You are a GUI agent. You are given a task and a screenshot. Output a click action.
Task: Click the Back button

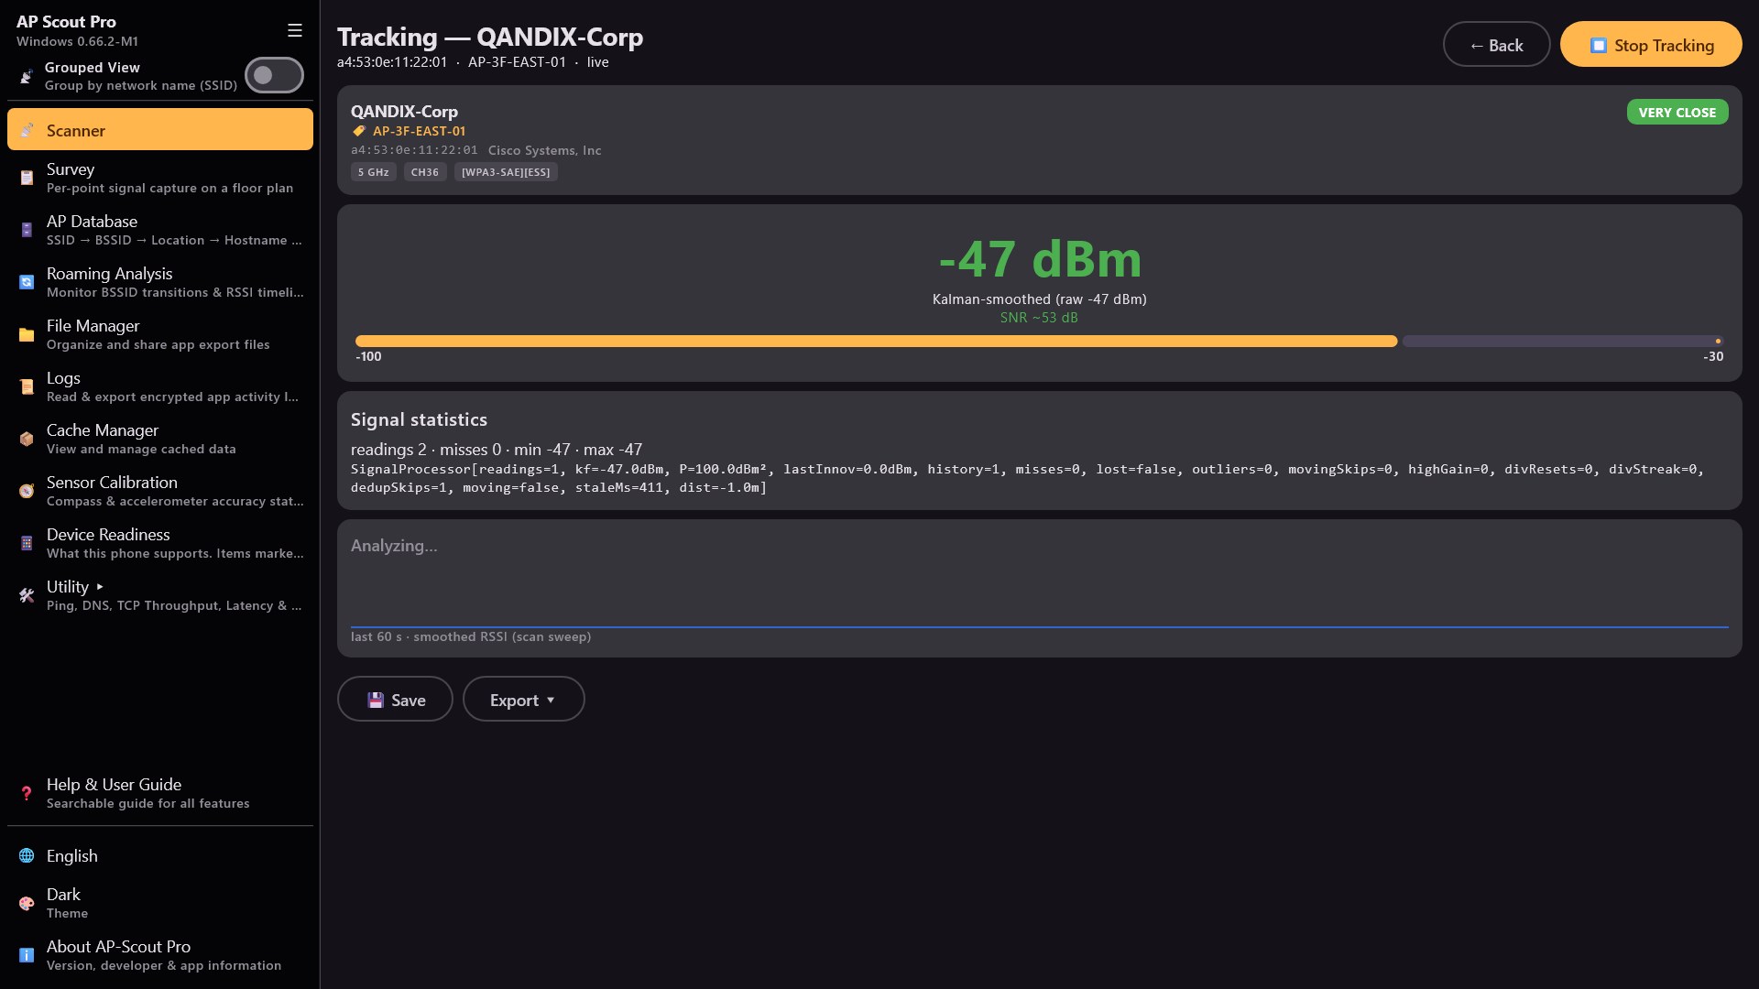tap(1496, 44)
